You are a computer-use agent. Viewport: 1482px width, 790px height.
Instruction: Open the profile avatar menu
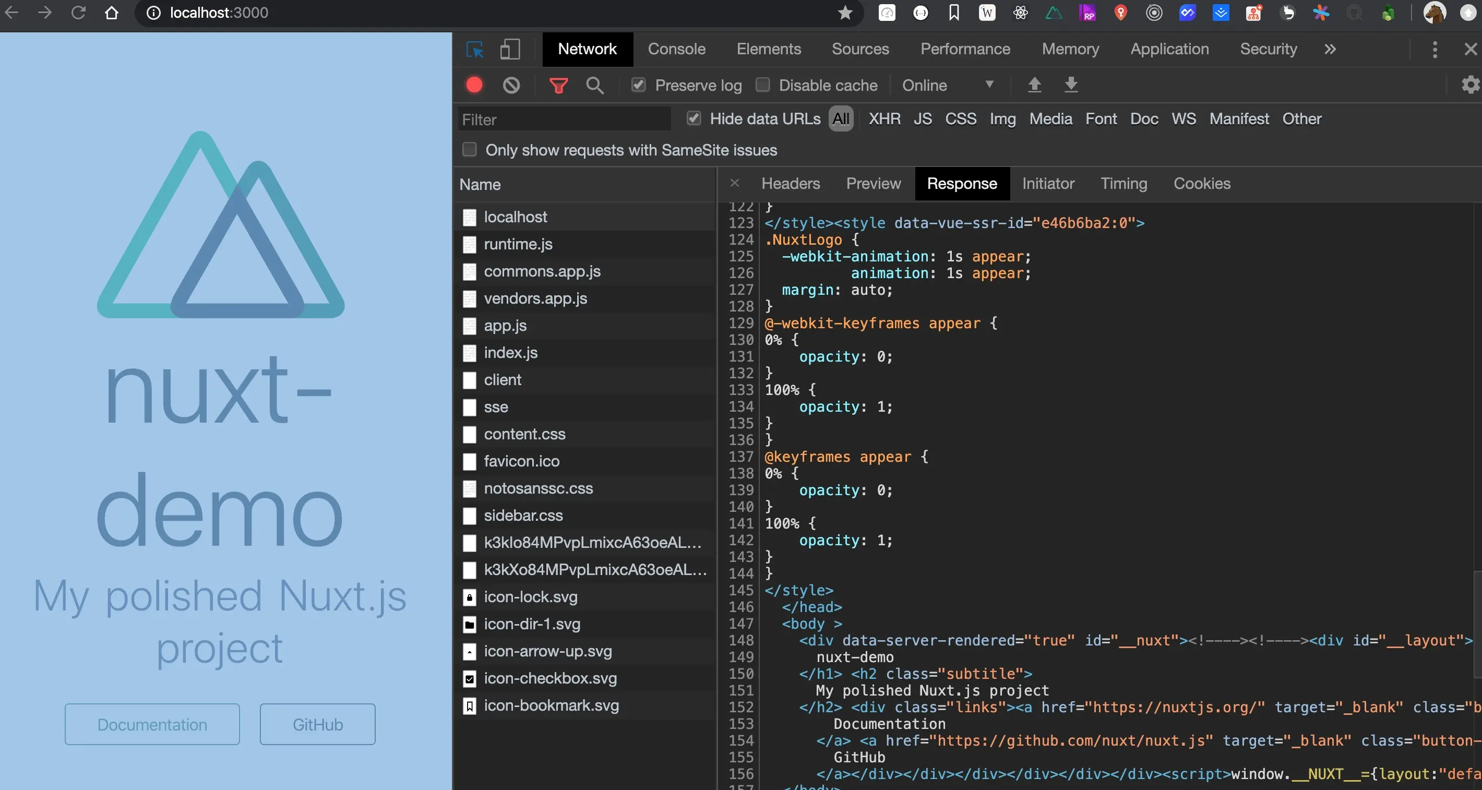tap(1434, 13)
